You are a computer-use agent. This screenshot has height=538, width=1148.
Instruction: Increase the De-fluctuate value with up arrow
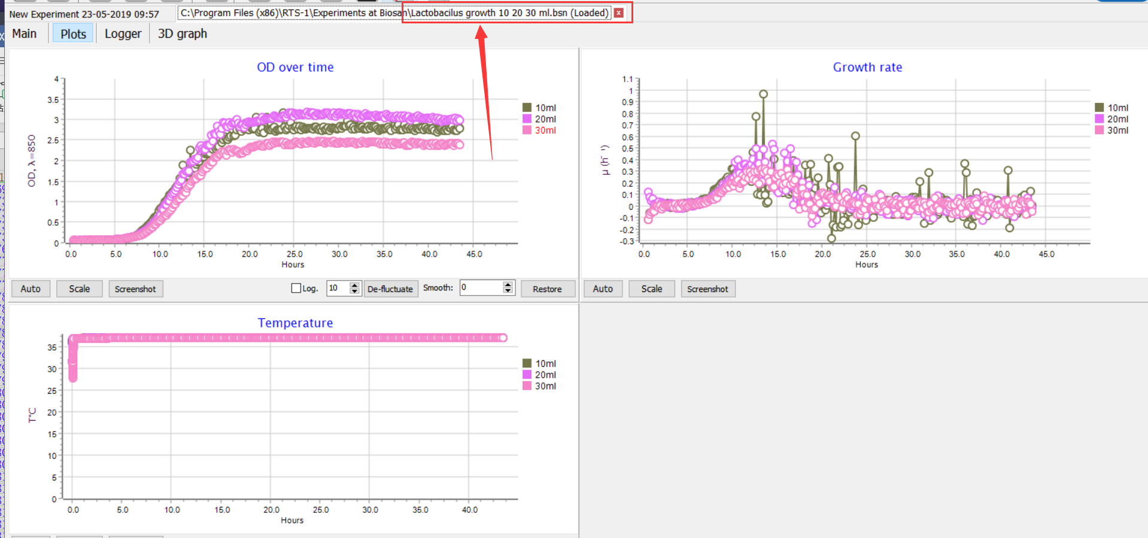(355, 285)
